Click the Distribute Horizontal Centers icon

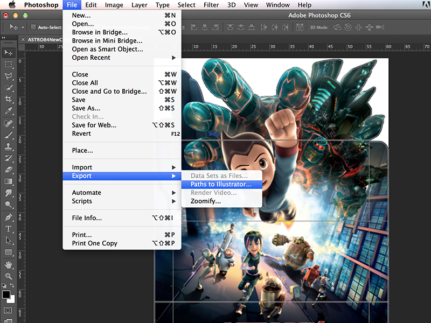tap(275, 27)
